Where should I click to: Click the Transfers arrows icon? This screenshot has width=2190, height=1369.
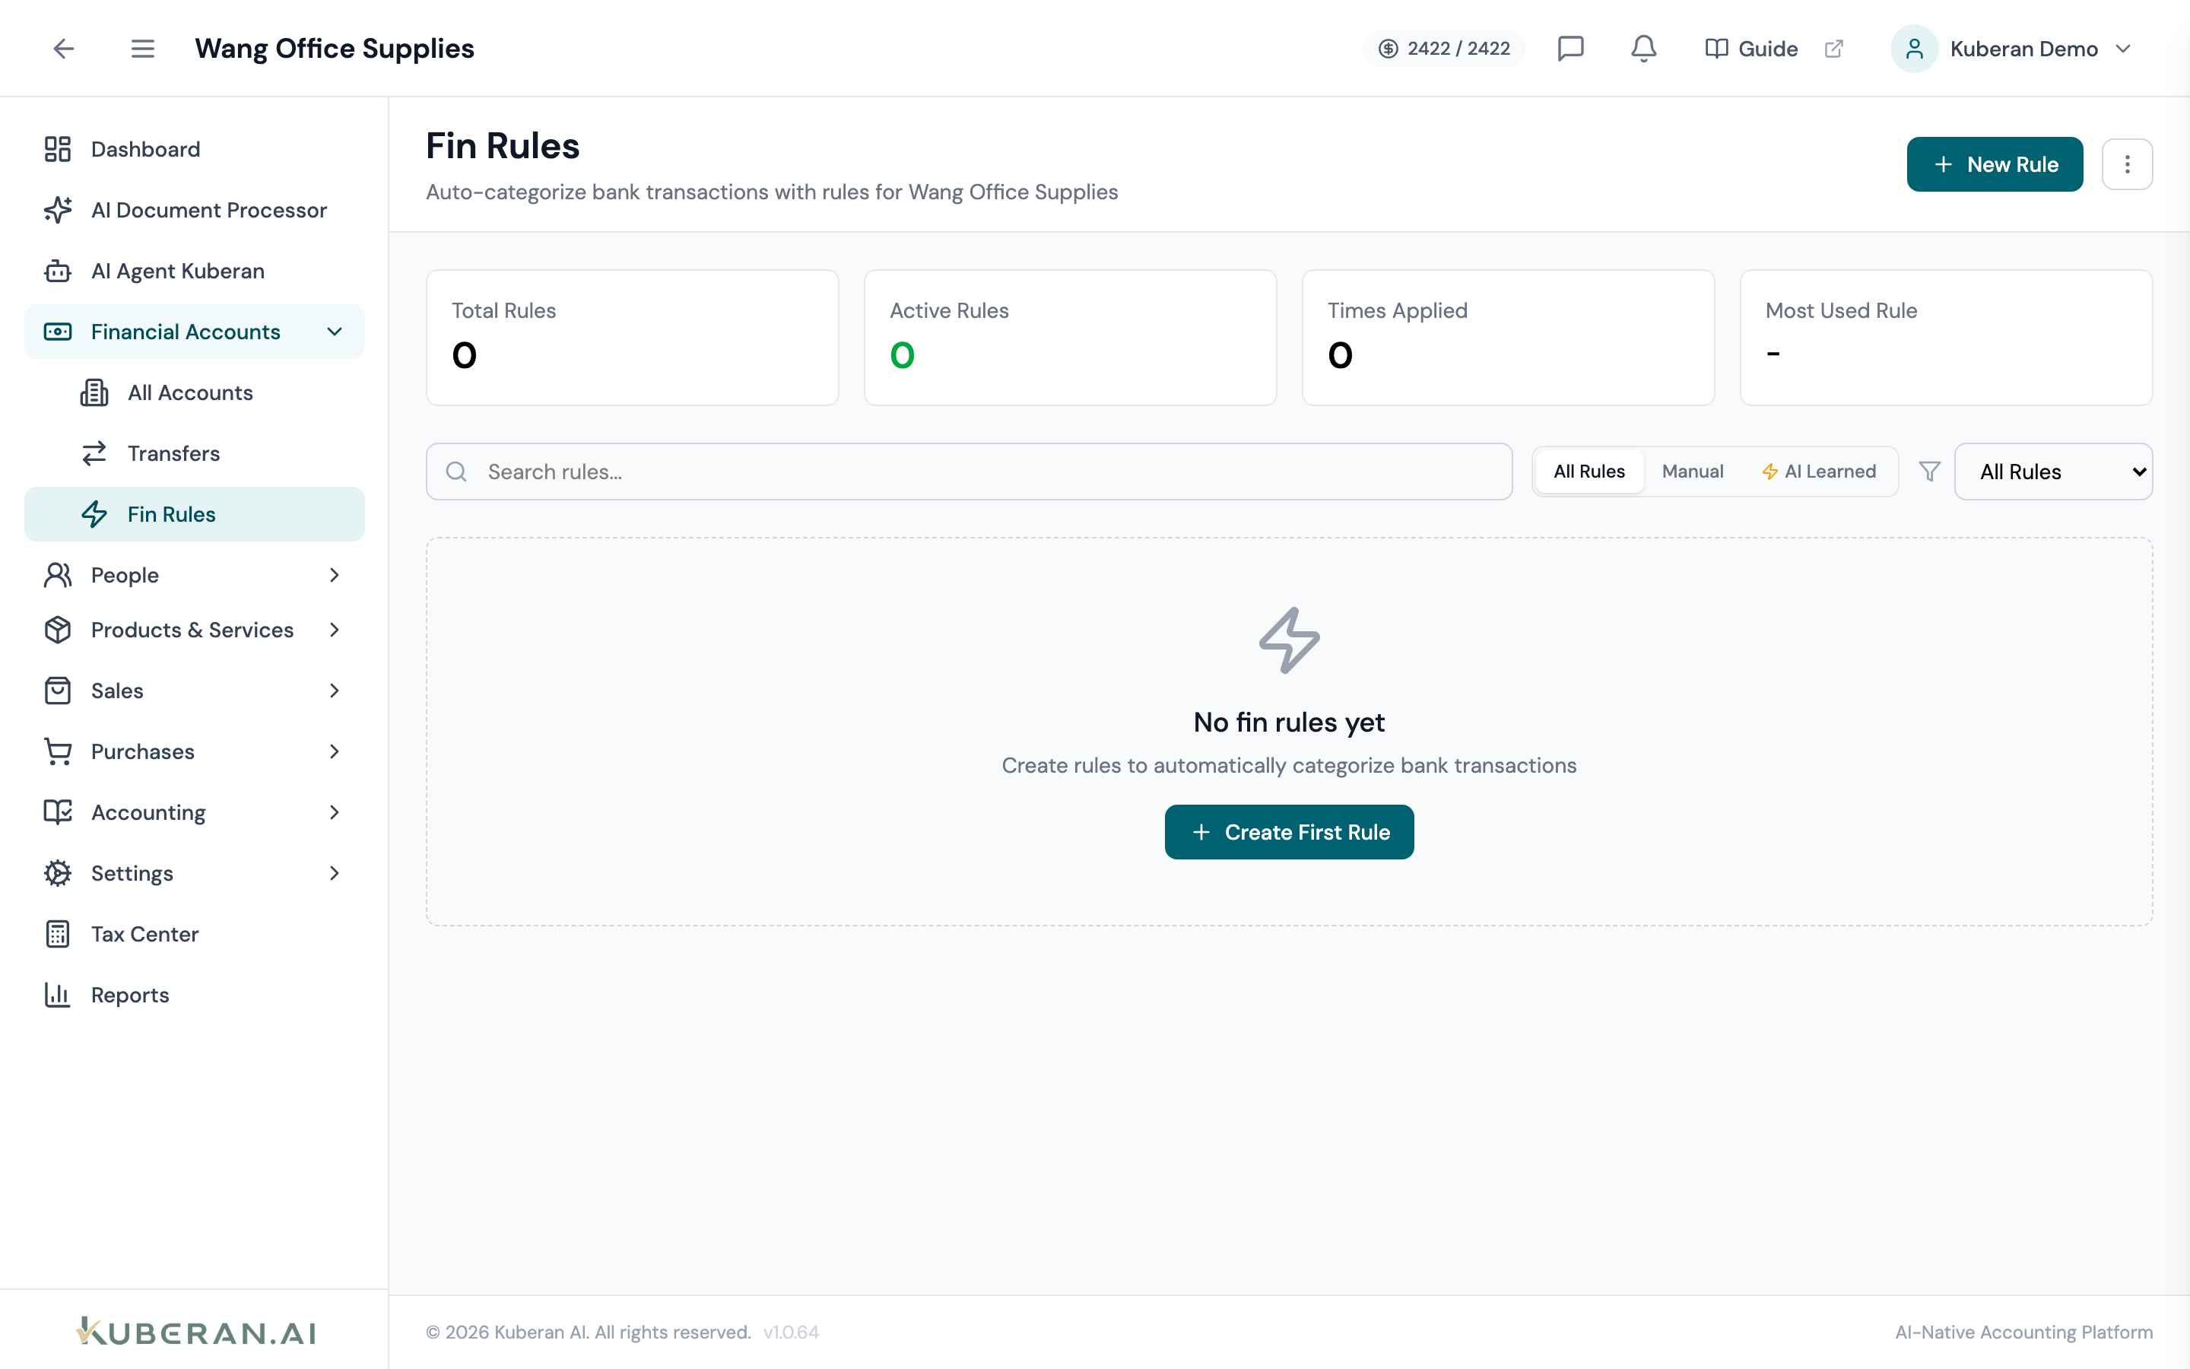94,453
